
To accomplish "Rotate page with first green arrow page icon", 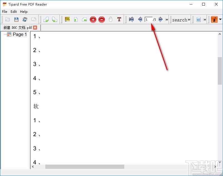I will tap(46, 19).
